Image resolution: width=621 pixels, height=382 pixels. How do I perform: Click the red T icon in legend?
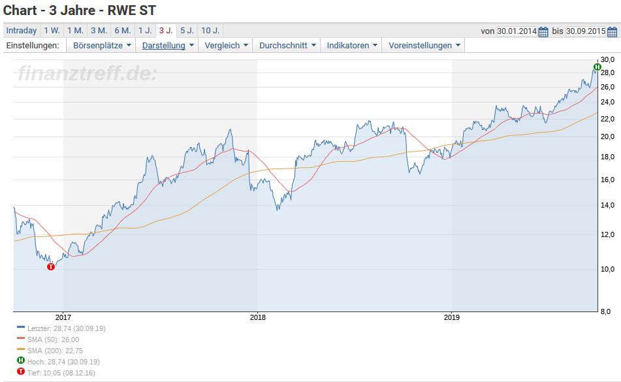tap(21, 372)
